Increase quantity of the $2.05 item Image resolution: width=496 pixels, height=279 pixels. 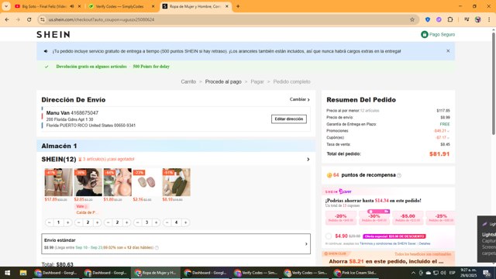97,222
